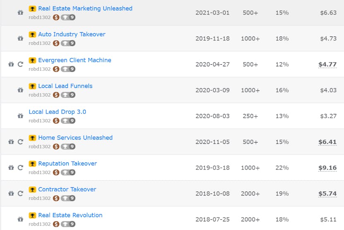Click the underlined $9.16 price
This screenshot has height=230, width=344.
point(327,168)
